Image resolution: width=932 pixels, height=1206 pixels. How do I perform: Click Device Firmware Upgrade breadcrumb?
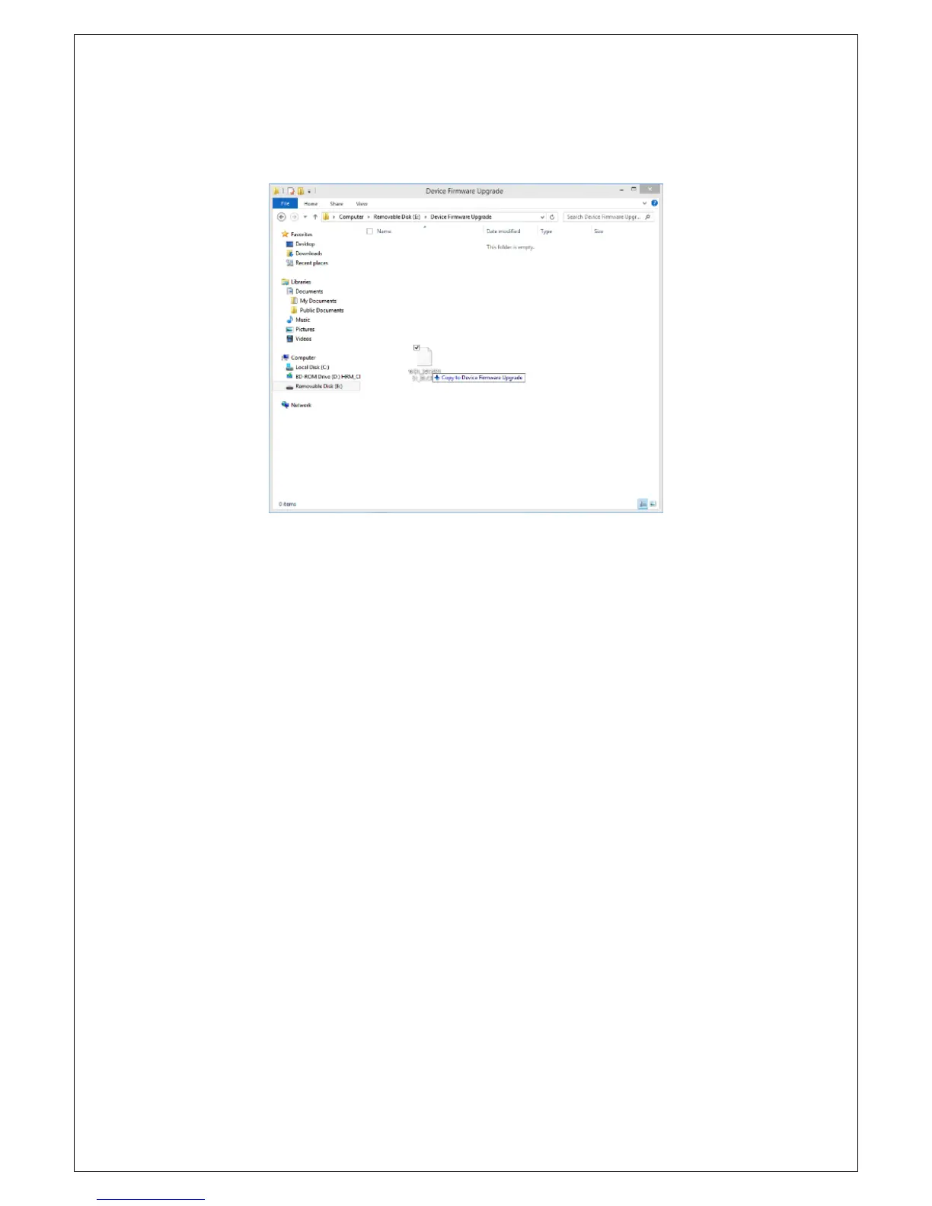[461, 217]
